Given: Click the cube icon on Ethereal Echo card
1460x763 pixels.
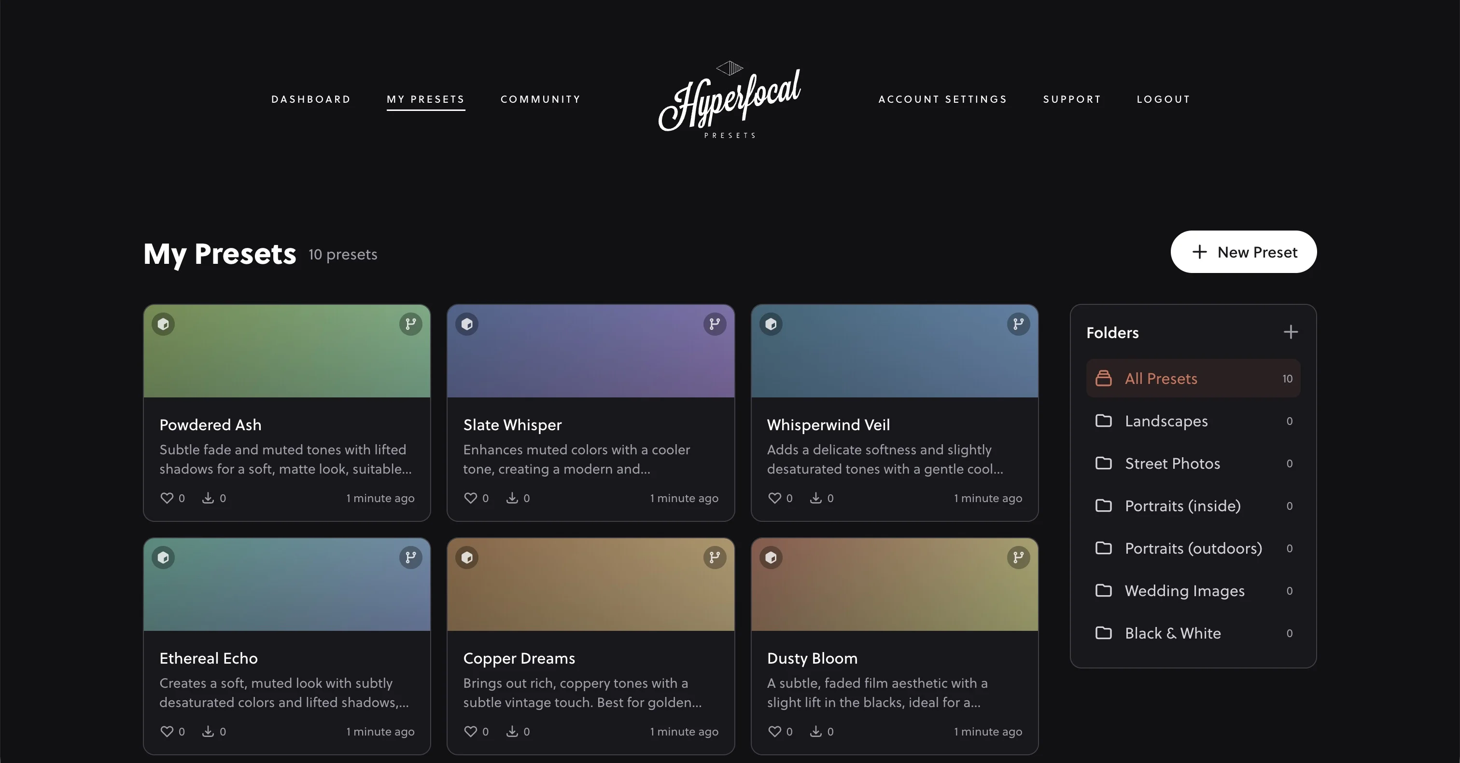Looking at the screenshot, I should tap(163, 557).
